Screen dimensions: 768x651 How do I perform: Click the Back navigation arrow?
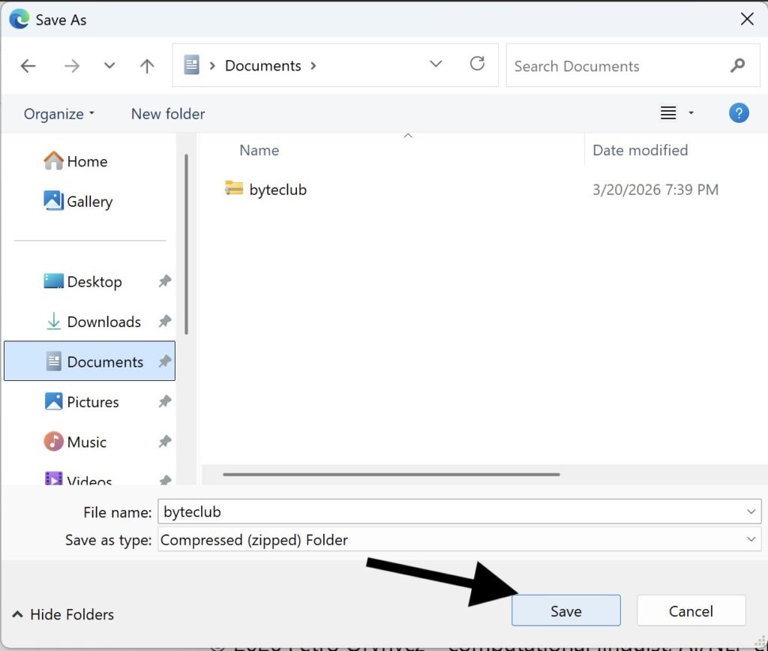(28, 66)
